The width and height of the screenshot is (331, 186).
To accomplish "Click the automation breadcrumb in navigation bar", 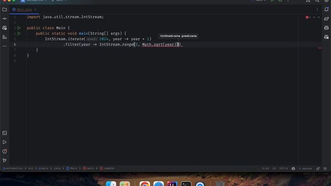I will [x=12, y=168].
